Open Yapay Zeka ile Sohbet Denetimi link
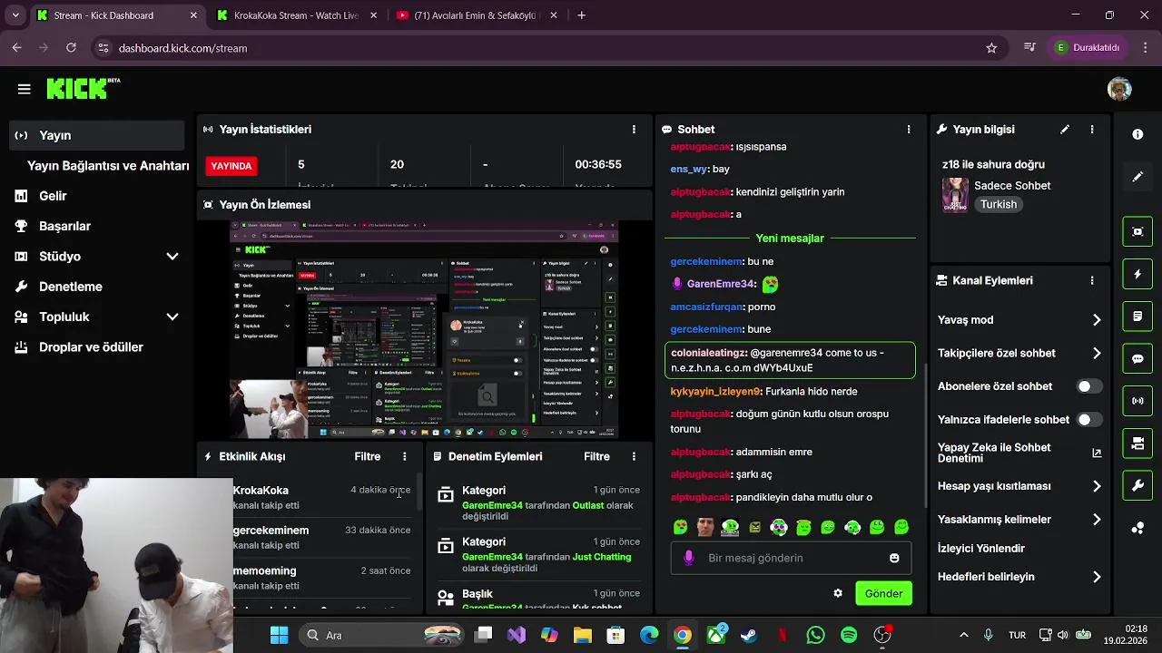The image size is (1162, 653). coord(1019,453)
